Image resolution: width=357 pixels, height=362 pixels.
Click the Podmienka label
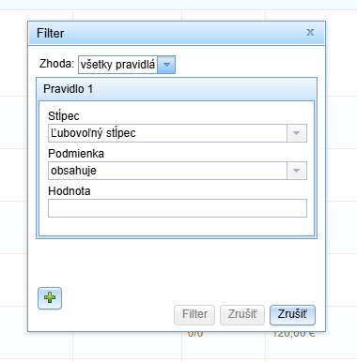click(x=76, y=154)
